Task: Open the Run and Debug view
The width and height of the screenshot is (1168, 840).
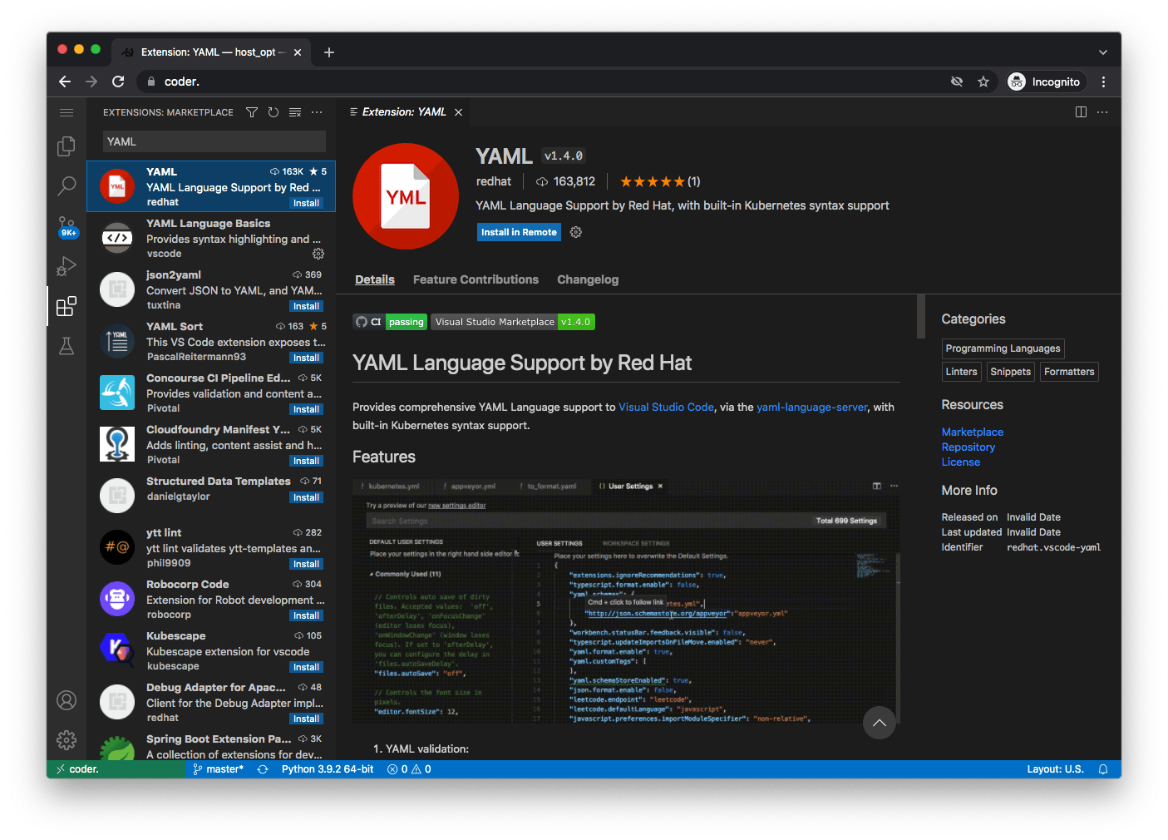Action: tap(67, 266)
